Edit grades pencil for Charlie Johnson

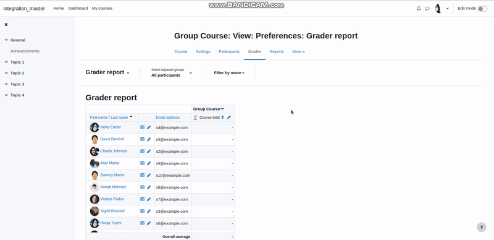tap(149, 152)
